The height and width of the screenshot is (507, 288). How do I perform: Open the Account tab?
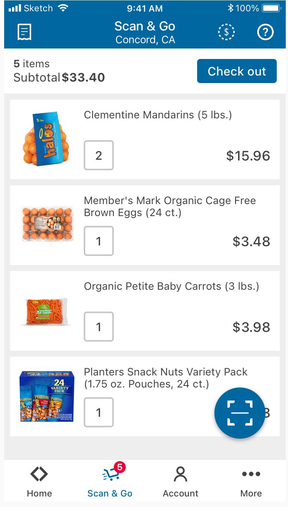click(x=181, y=481)
